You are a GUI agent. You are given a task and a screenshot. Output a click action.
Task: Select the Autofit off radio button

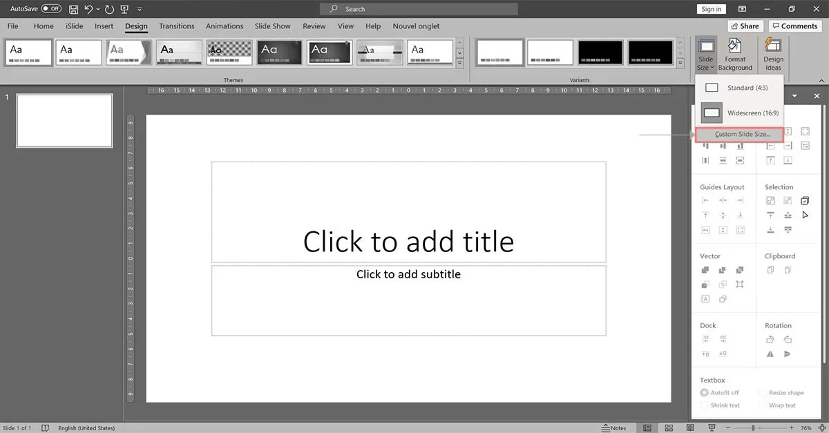[704, 392]
